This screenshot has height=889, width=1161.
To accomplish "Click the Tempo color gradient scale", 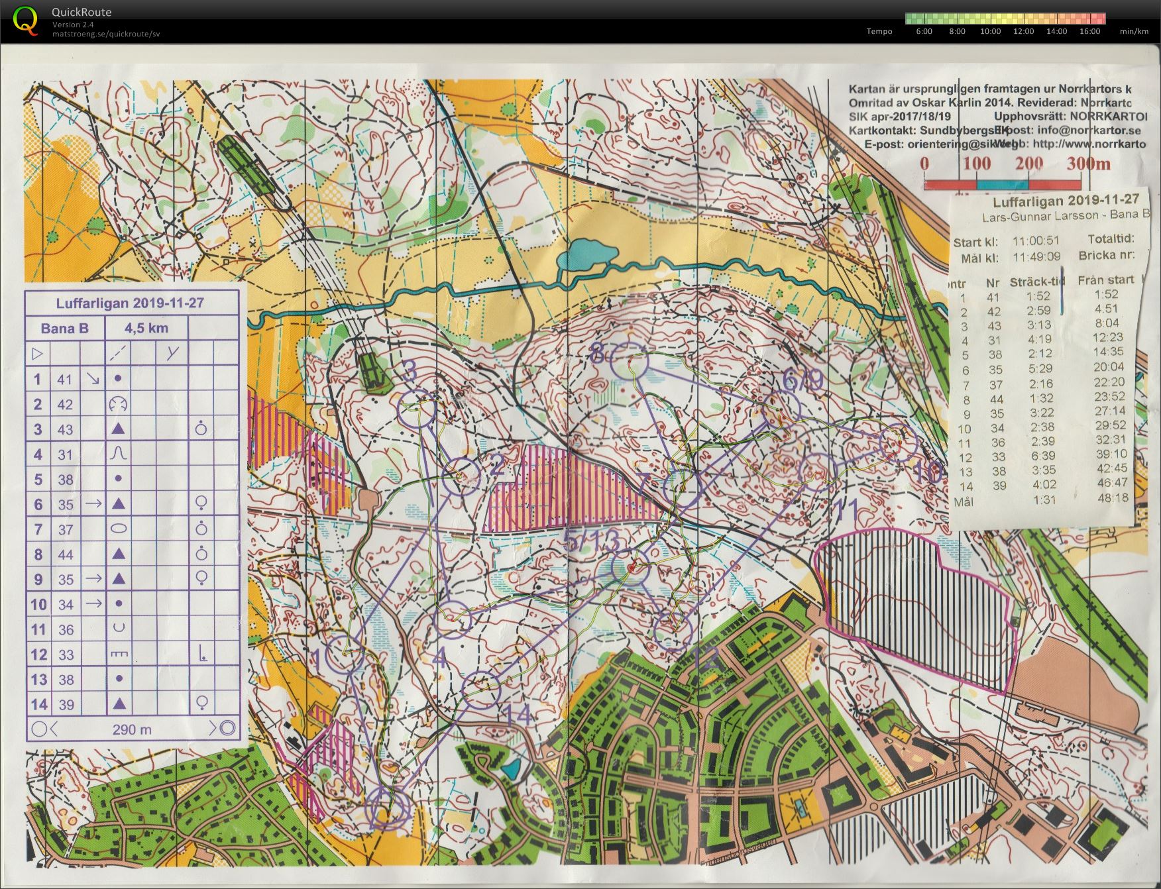I will [x=1005, y=19].
